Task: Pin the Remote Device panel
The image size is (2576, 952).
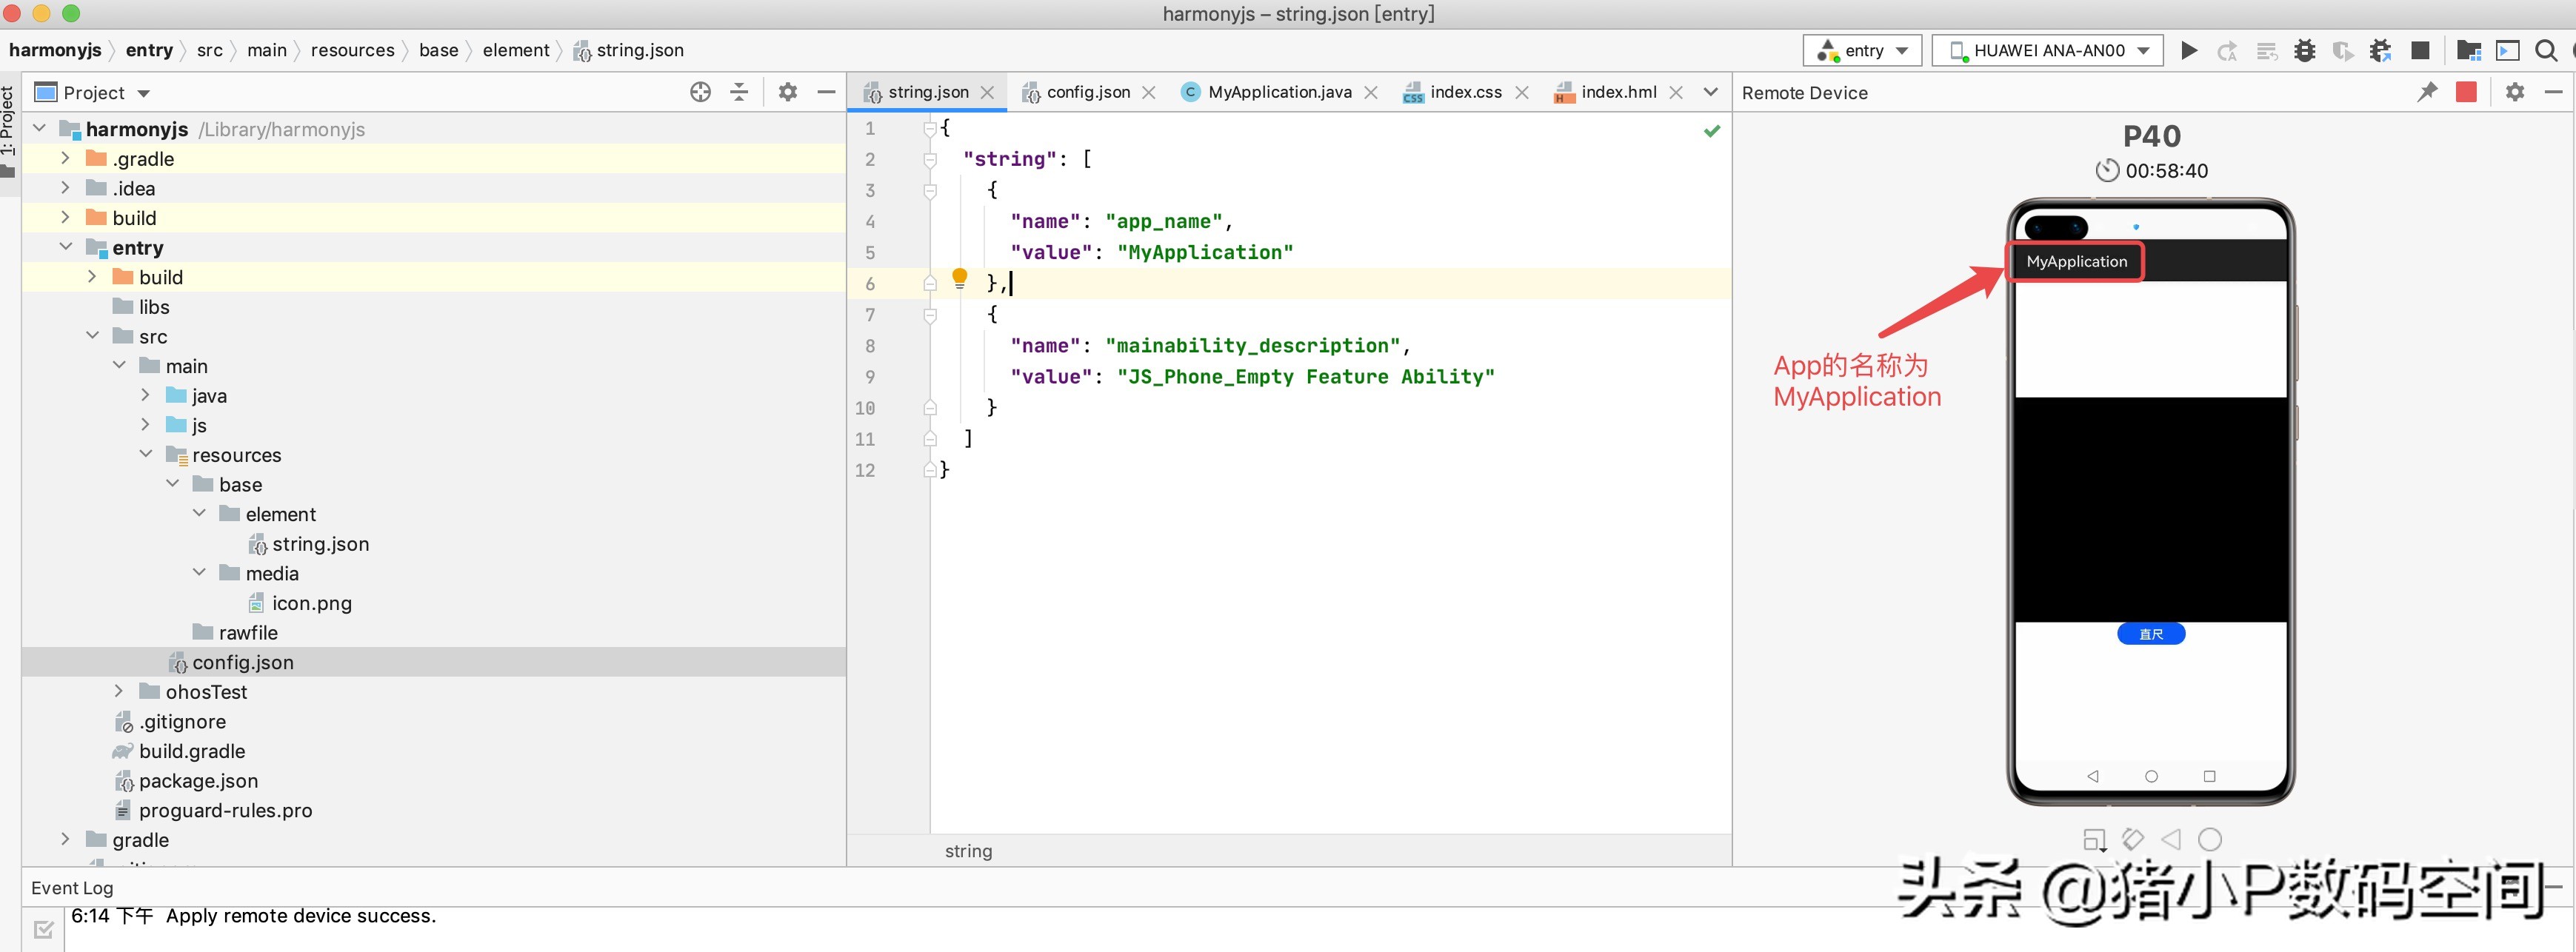Action: pos(2427,92)
